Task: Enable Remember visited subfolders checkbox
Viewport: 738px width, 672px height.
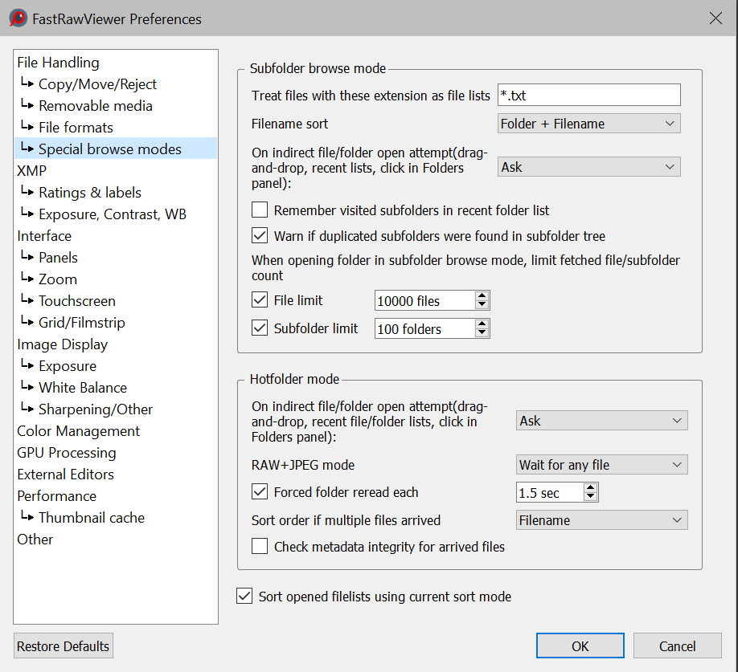Action: (x=260, y=210)
